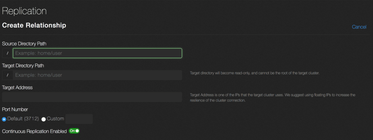Image resolution: width=373 pixels, height=140 pixels.
Task: Turn off the Continuous Replication toggle
Action: [74, 131]
